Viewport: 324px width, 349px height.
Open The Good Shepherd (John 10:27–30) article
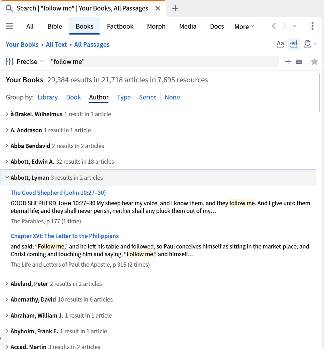[58, 193]
